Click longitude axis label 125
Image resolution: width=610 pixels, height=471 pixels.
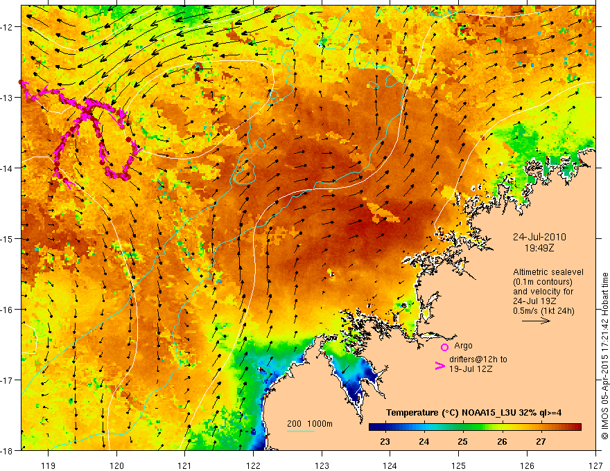tap(459, 465)
